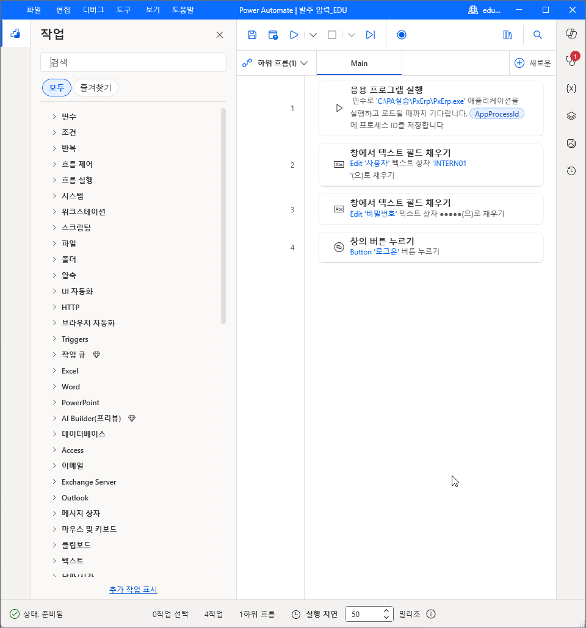Click the actions puzzle icon in left rail

click(15, 34)
